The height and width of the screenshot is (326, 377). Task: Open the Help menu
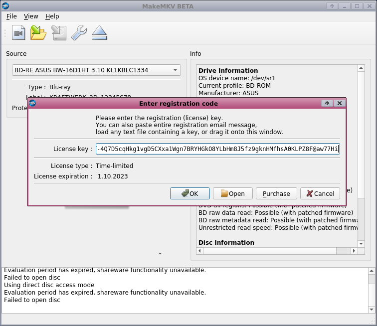(x=52, y=16)
